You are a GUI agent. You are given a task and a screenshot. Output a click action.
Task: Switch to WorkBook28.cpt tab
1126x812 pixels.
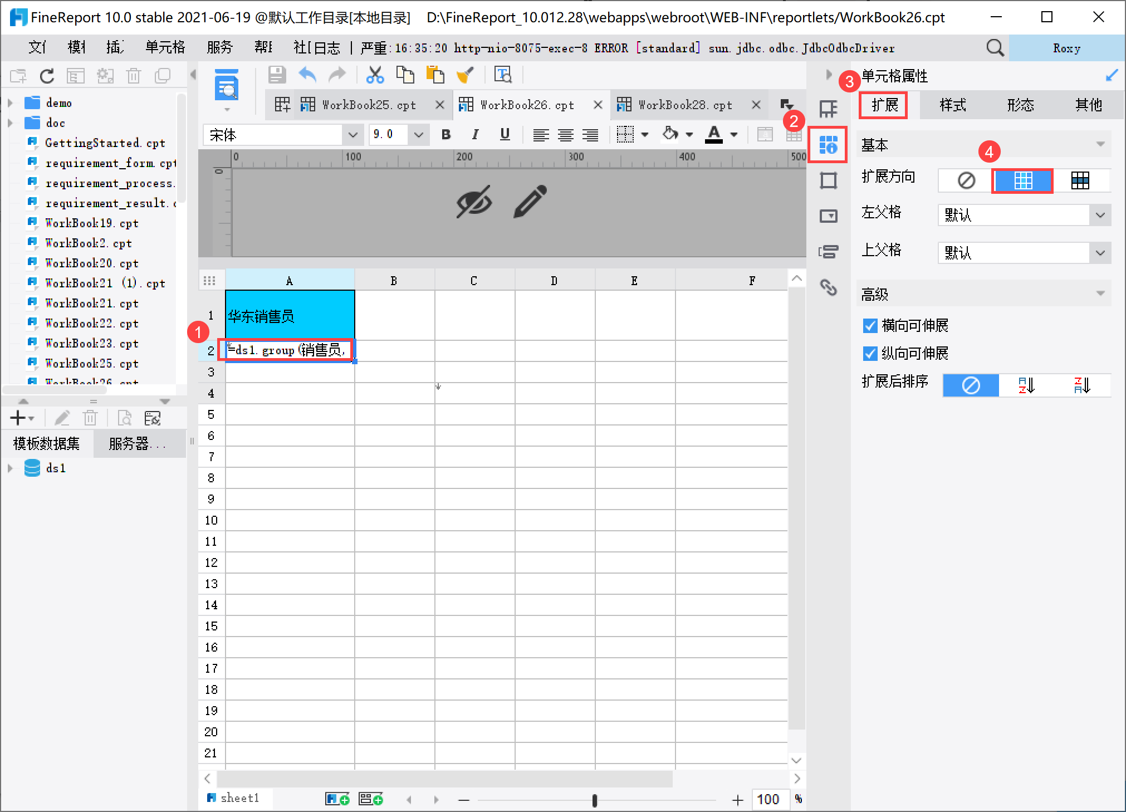[684, 105]
